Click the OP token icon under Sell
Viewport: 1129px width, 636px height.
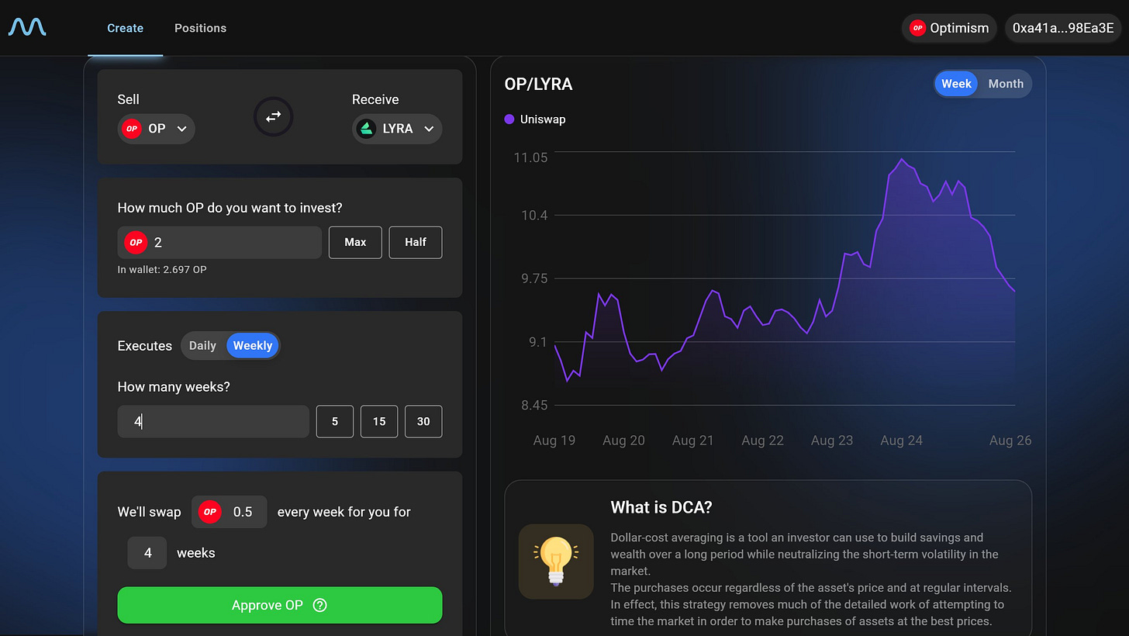click(x=132, y=129)
